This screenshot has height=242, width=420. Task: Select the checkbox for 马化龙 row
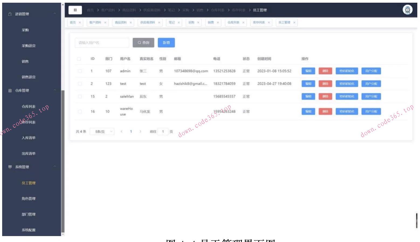(x=80, y=112)
